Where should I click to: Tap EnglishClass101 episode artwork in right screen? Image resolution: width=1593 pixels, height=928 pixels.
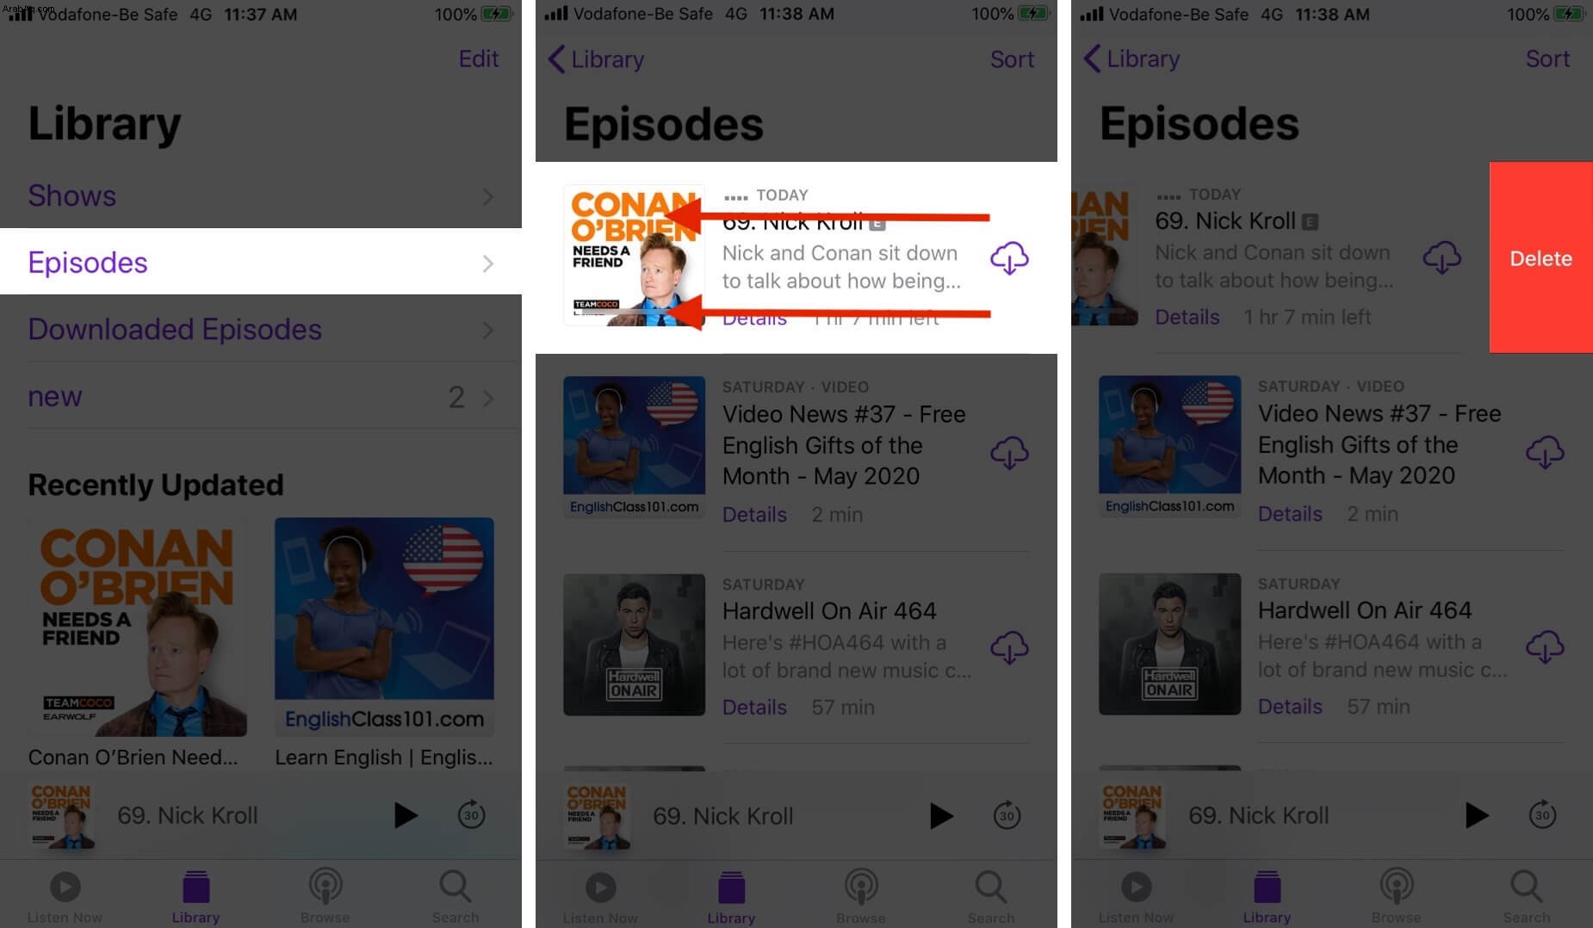point(1169,446)
